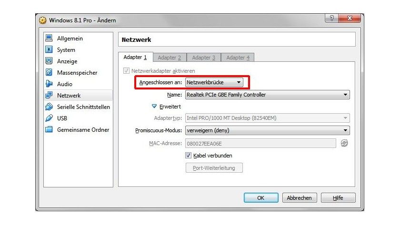Collapse the Erweitert section triangle
The width and height of the screenshot is (400, 225).
pyautogui.click(x=154, y=106)
